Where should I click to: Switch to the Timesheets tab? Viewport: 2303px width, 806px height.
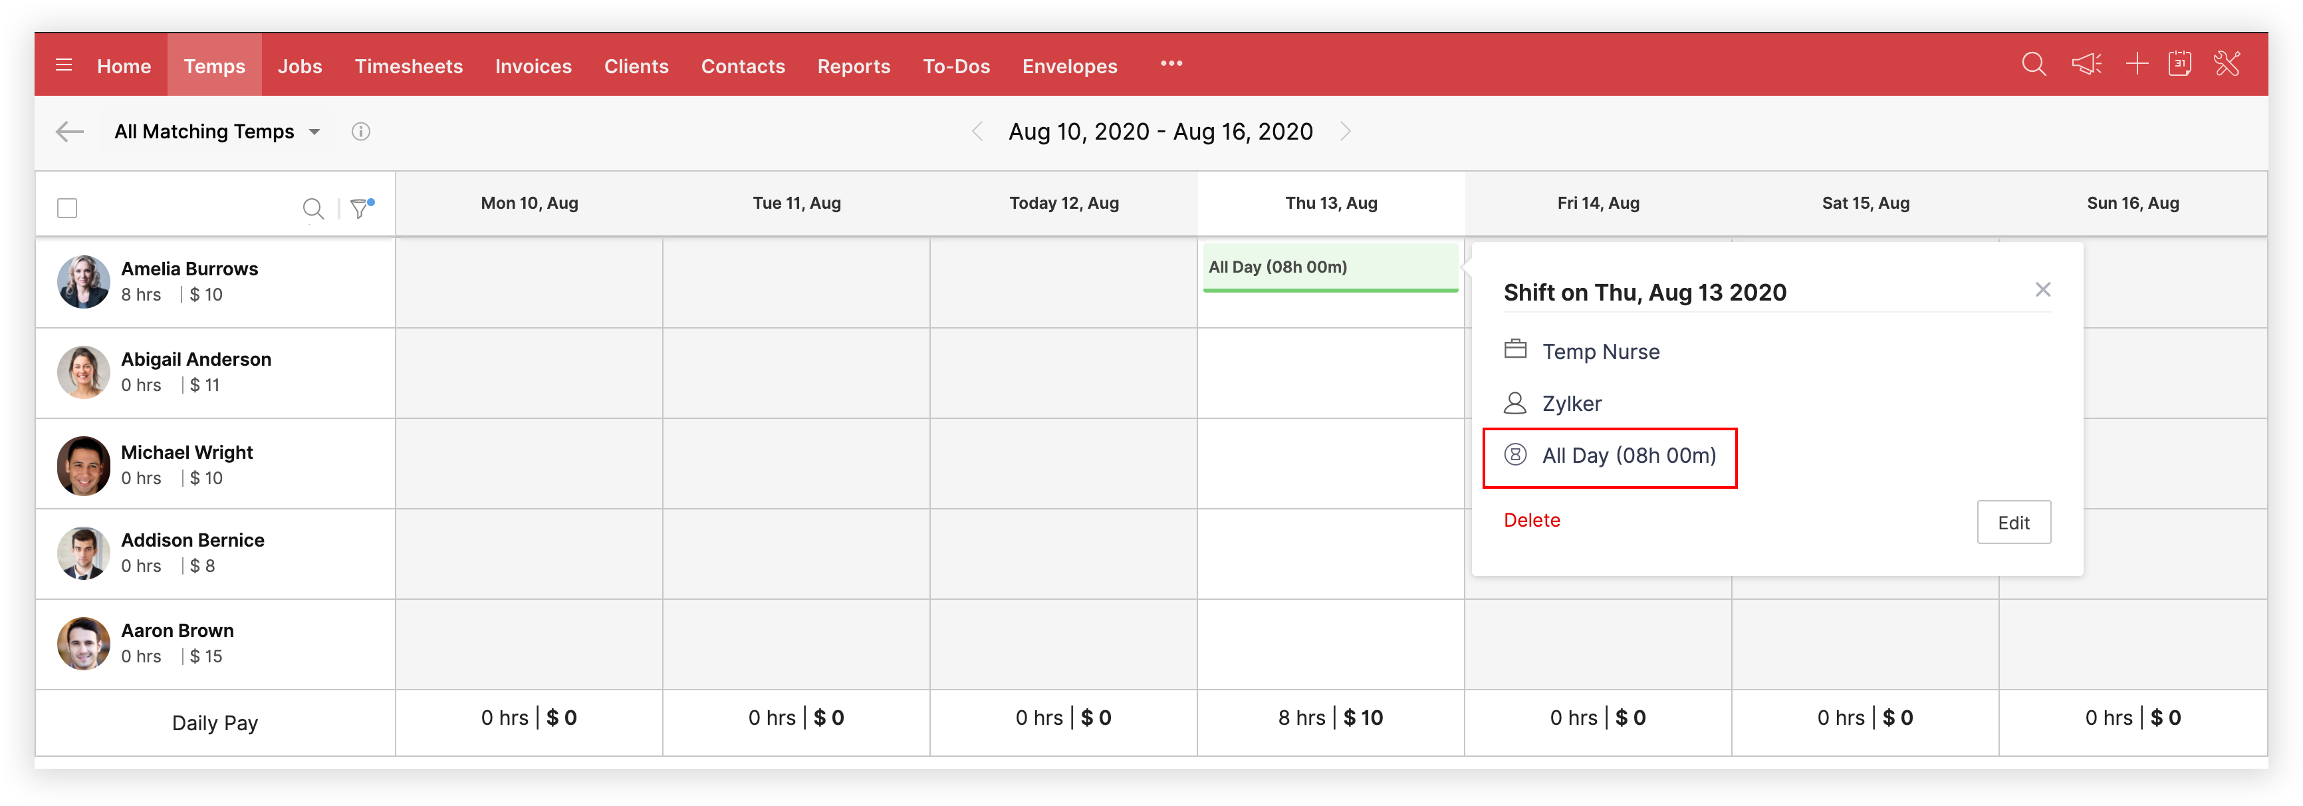(409, 67)
